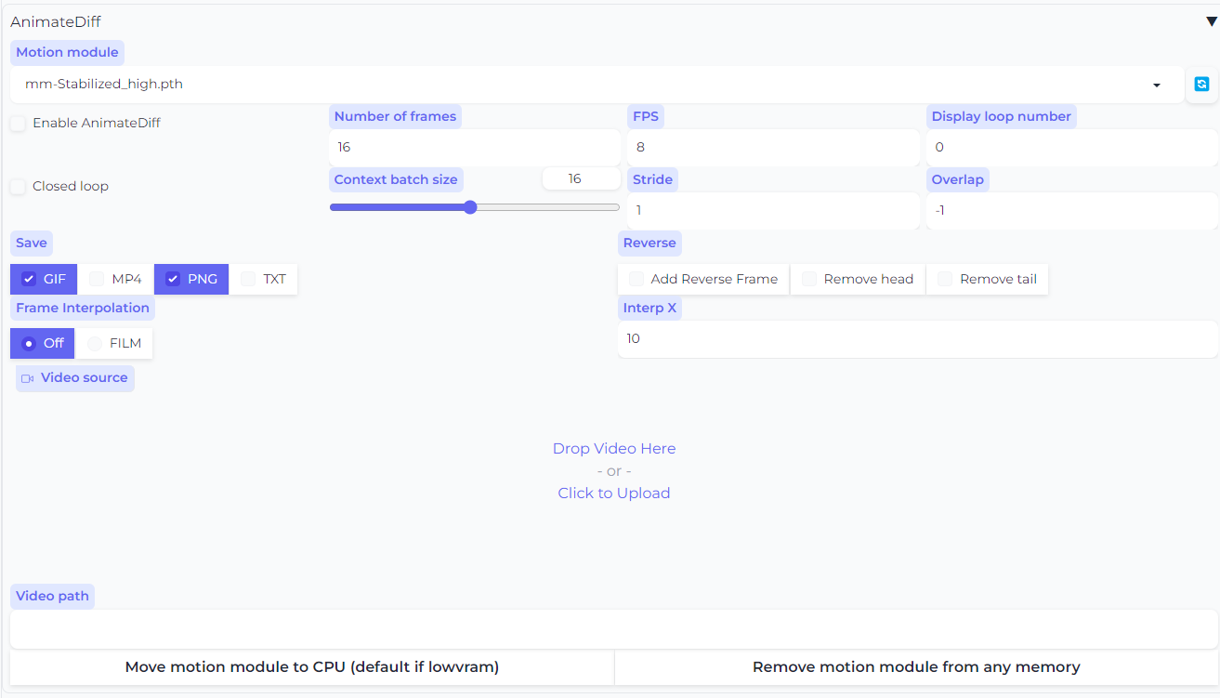Check Add Reverse Frame option
The height and width of the screenshot is (698, 1220).
point(636,279)
